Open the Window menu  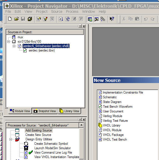point(89,12)
